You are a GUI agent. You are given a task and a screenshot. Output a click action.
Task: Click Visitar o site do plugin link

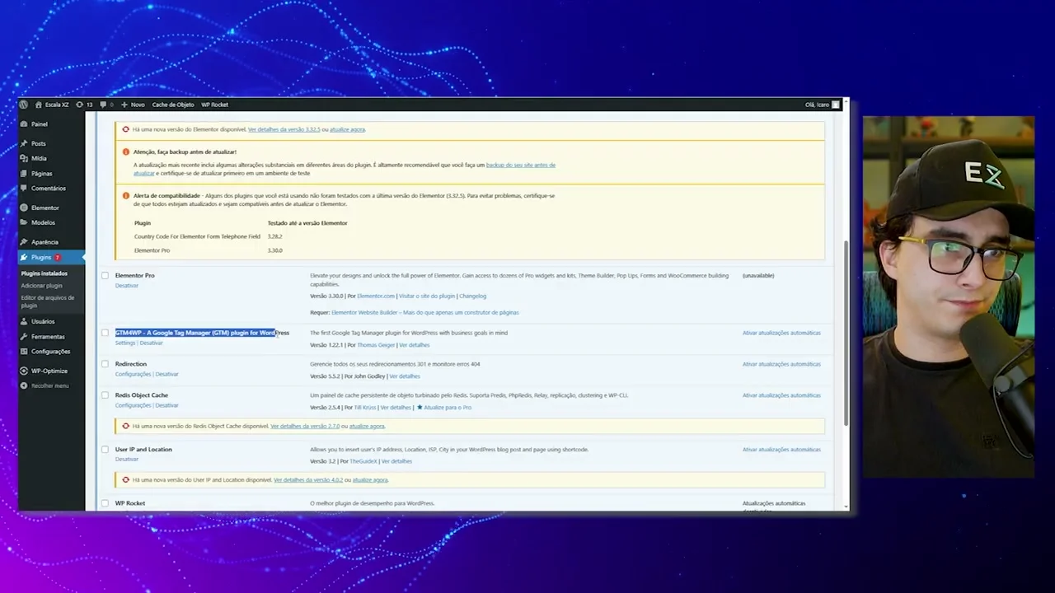click(427, 296)
